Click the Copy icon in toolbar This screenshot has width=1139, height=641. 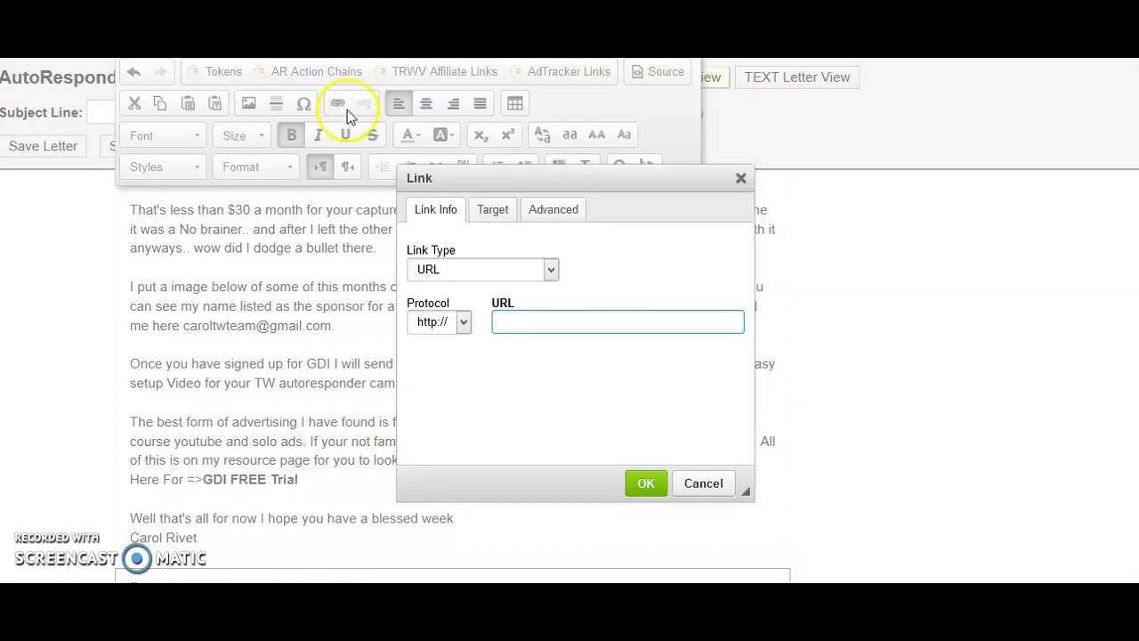160,103
